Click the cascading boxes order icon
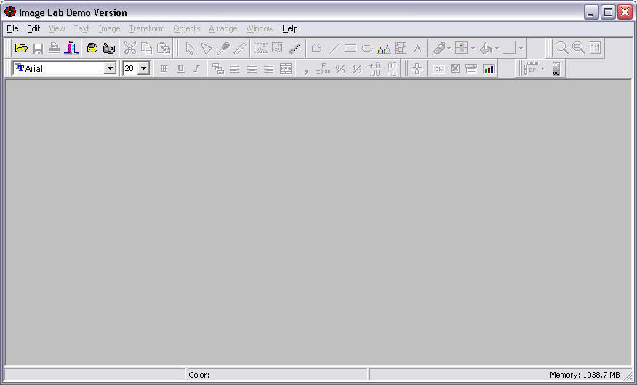The image size is (637, 385). (217, 68)
